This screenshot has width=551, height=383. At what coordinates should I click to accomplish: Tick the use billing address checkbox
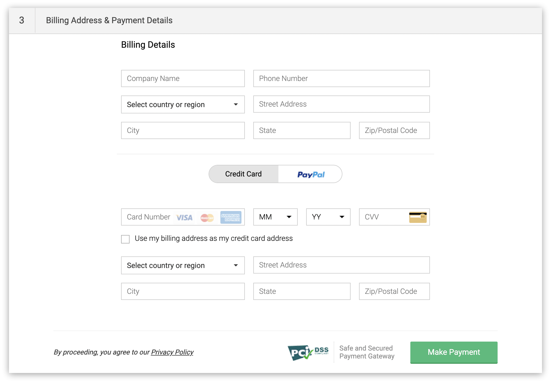click(x=125, y=239)
